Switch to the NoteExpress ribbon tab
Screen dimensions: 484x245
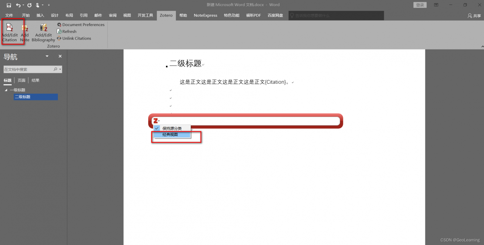point(205,15)
